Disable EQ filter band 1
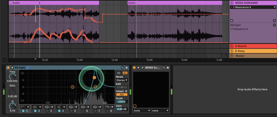This screenshot has height=117, width=277. point(23,111)
